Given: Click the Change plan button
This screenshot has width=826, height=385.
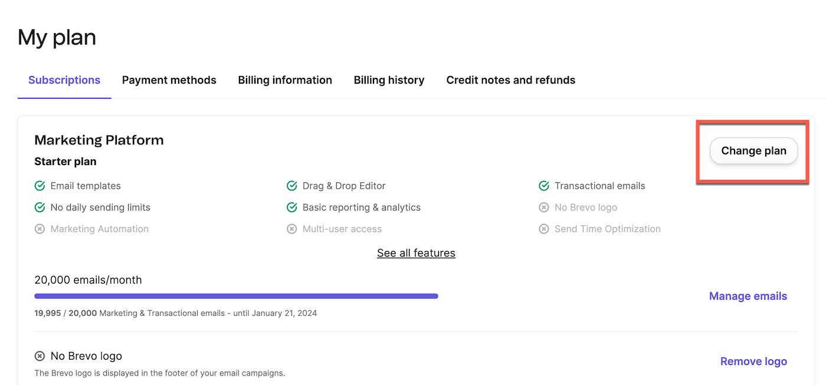Looking at the screenshot, I should pyautogui.click(x=754, y=151).
